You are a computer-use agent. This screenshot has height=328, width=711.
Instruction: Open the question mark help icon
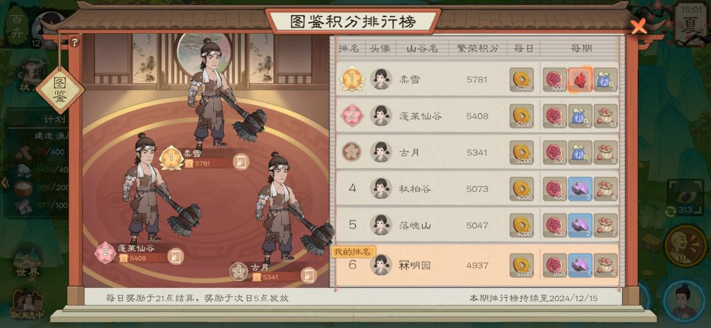(x=75, y=43)
